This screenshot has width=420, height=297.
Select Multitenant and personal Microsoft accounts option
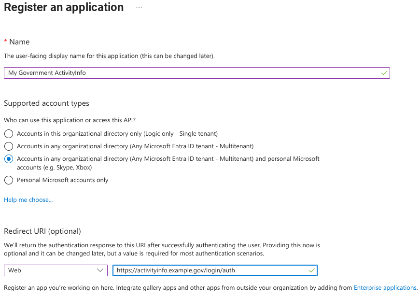[x=8, y=158]
